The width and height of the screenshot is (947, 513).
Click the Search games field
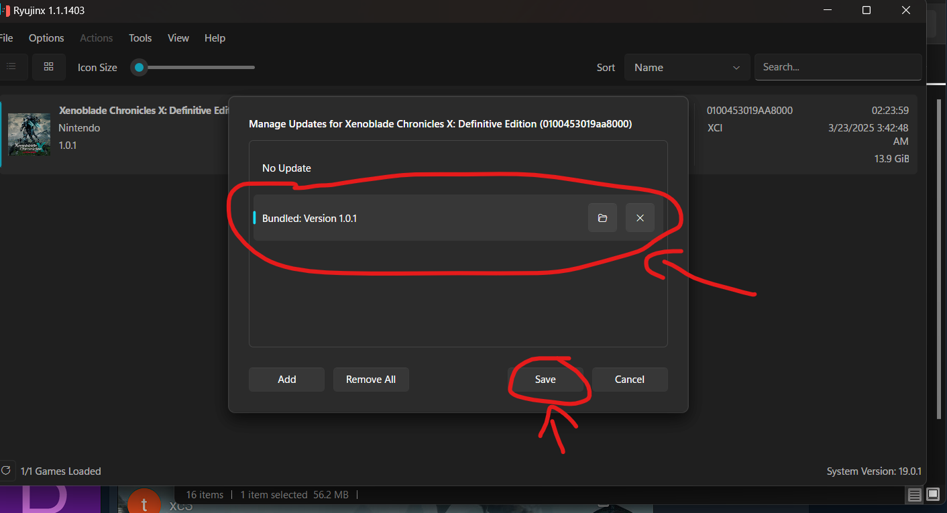coord(838,67)
